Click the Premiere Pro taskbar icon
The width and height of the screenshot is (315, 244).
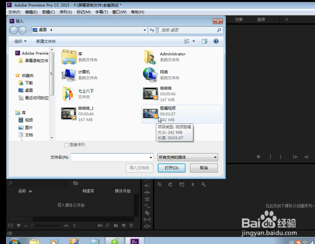coord(135,241)
